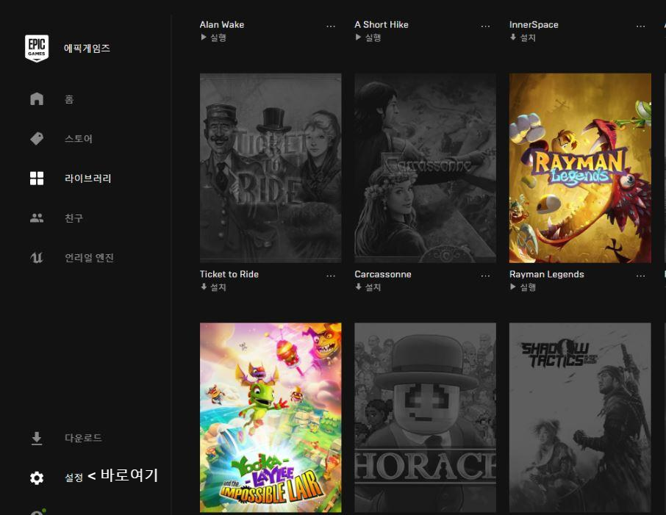Open 다운로드 in the sidebar

tap(83, 438)
